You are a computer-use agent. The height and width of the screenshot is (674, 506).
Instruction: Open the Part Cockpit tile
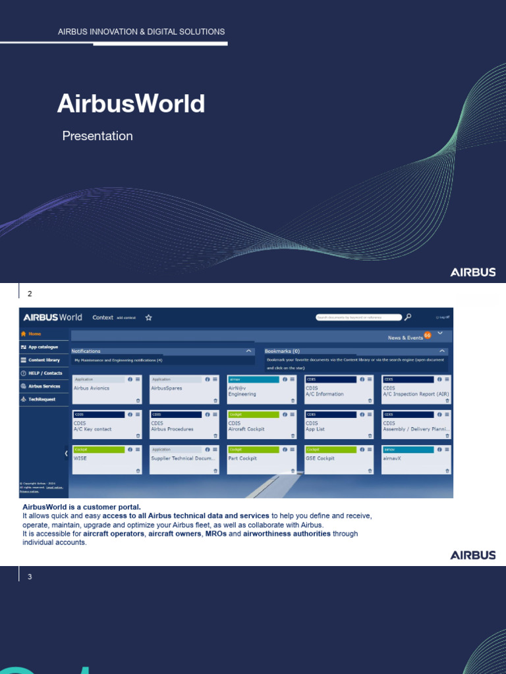tap(262, 460)
